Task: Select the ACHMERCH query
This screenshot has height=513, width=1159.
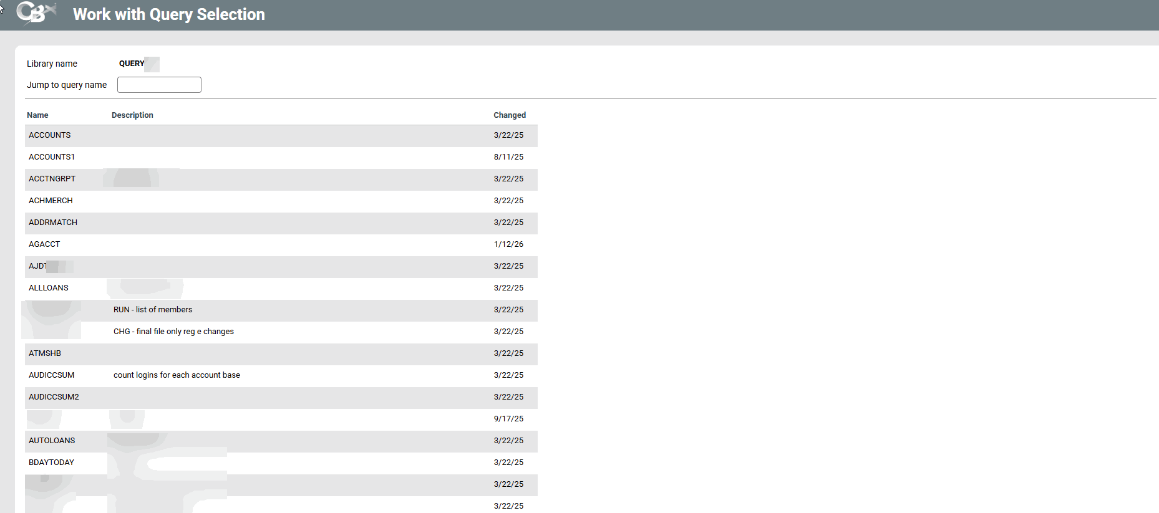Action: [51, 201]
